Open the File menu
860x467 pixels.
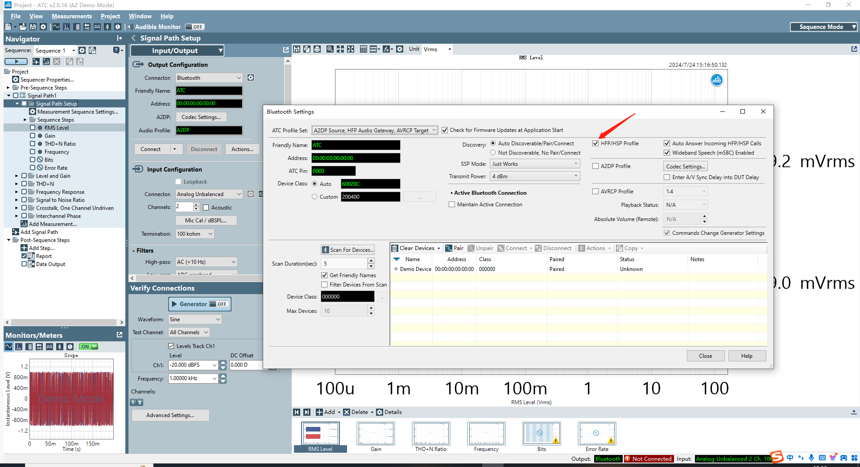[16, 16]
